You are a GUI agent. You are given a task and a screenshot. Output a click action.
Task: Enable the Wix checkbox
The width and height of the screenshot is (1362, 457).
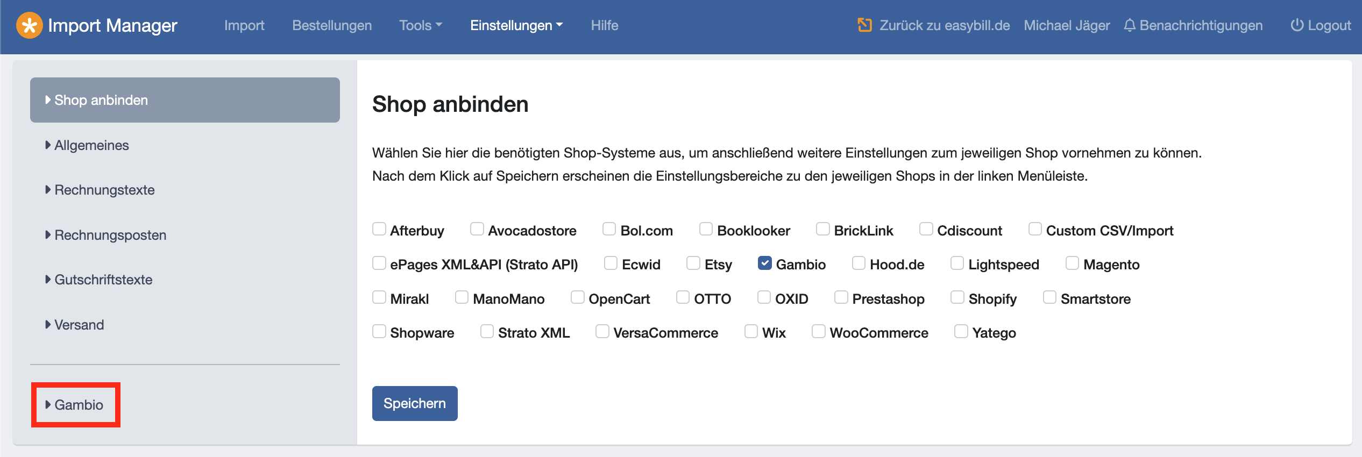(751, 331)
